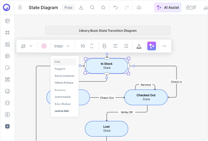Select the text box tool
Image resolution: width=208 pixels, height=141 pixels.
7,79
